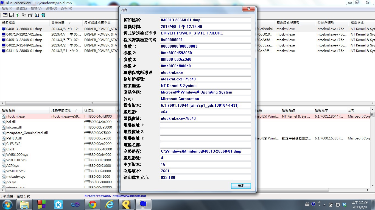Click the blue help question-mark tray icon
The width and height of the screenshot is (375, 210).
click(x=313, y=204)
